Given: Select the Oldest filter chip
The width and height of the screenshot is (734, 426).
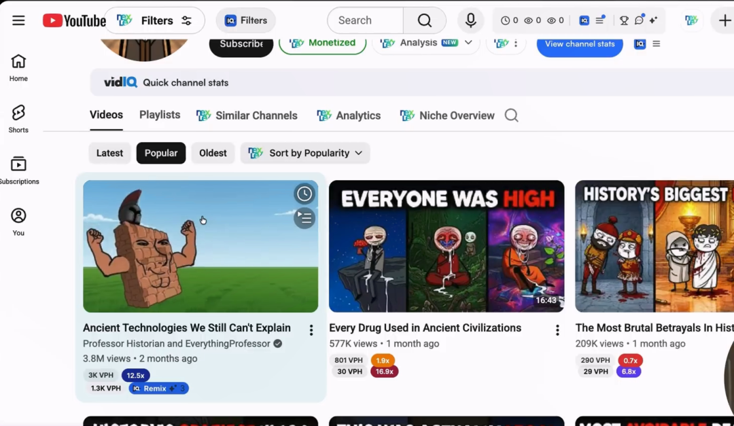Looking at the screenshot, I should (x=213, y=153).
